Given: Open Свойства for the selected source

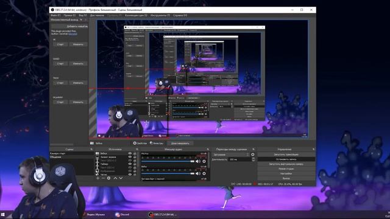Looking at the screenshot, I should (x=140, y=144).
